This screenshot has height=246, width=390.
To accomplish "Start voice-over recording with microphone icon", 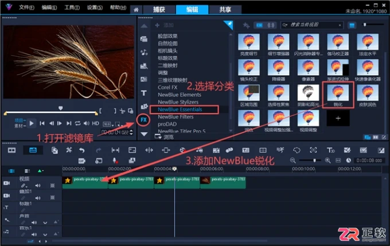I will pos(115,161).
